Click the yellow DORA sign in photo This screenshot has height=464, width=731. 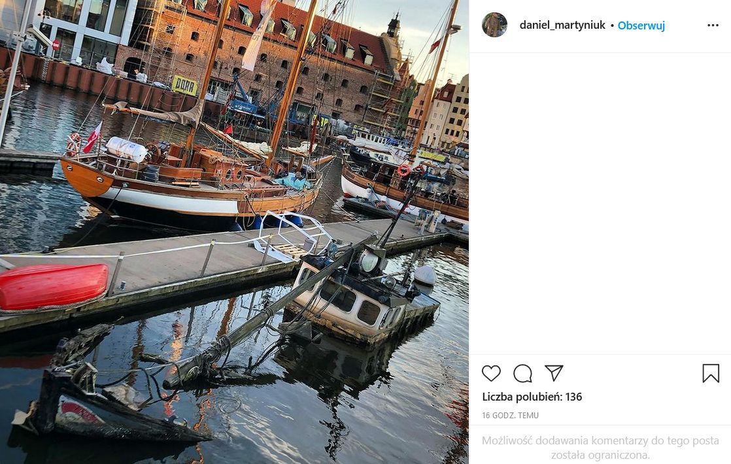(x=184, y=85)
